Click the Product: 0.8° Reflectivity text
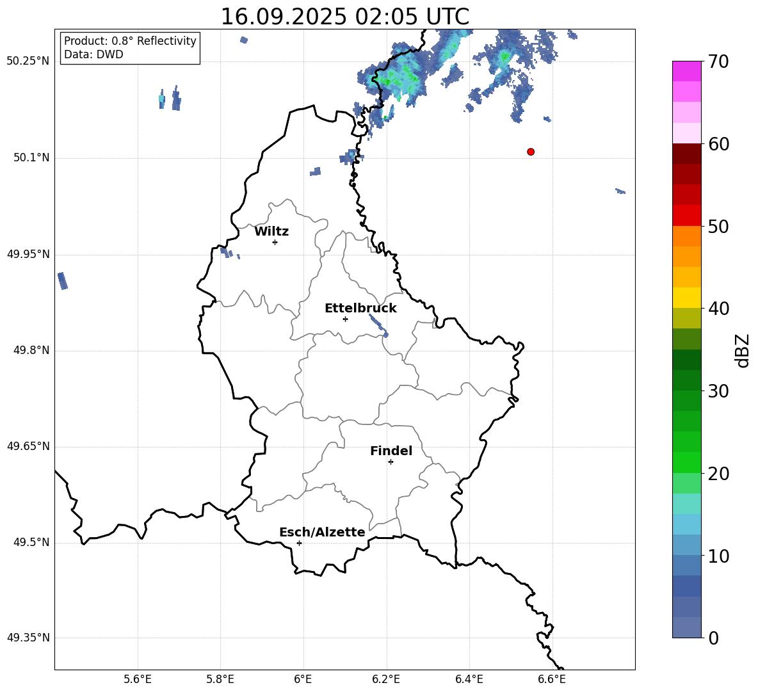This screenshot has height=692, width=758. 130,41
